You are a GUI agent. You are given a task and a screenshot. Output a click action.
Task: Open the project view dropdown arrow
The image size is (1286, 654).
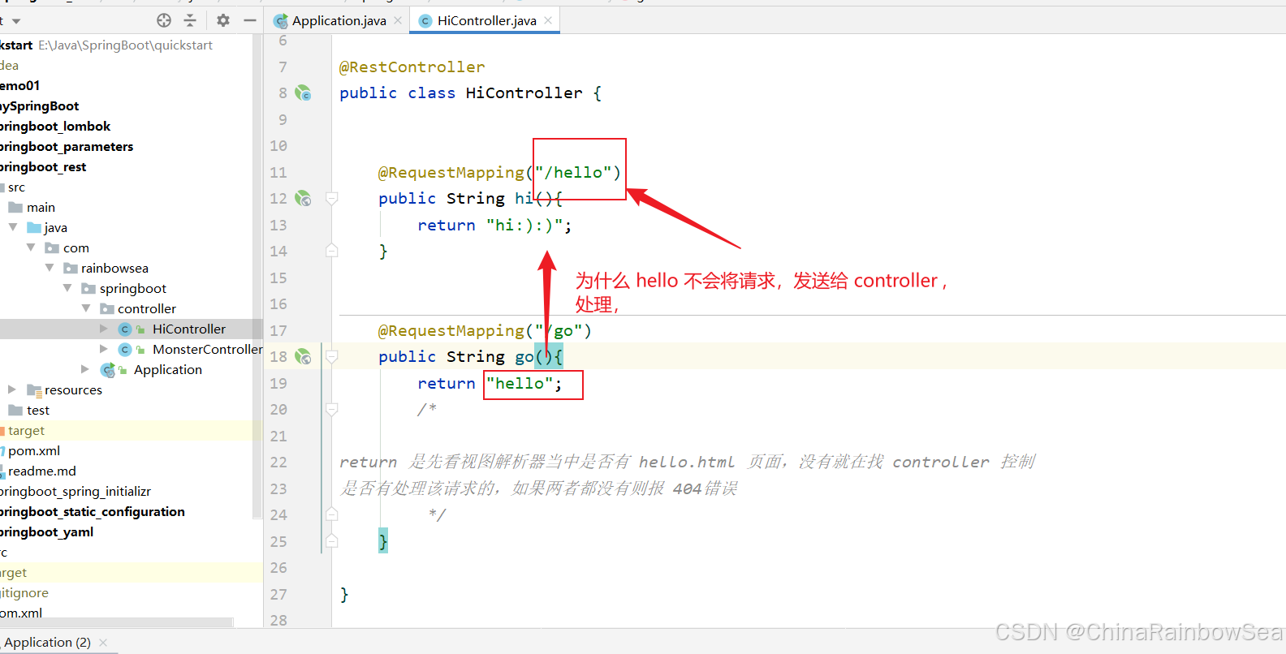point(16,21)
